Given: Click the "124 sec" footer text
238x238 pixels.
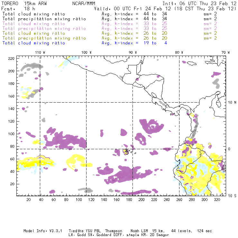Looking at the screenshot, I should (205, 231).
